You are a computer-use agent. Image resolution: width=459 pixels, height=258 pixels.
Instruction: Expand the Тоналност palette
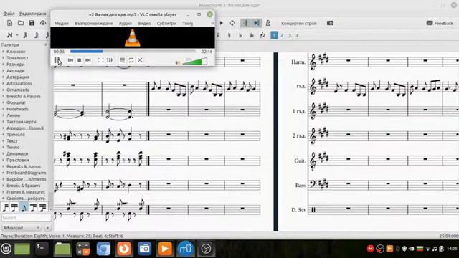point(17,58)
